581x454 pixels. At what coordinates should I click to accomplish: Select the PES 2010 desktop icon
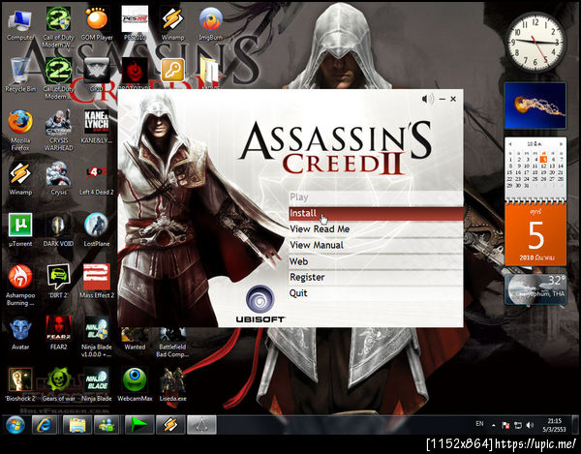[x=135, y=23]
